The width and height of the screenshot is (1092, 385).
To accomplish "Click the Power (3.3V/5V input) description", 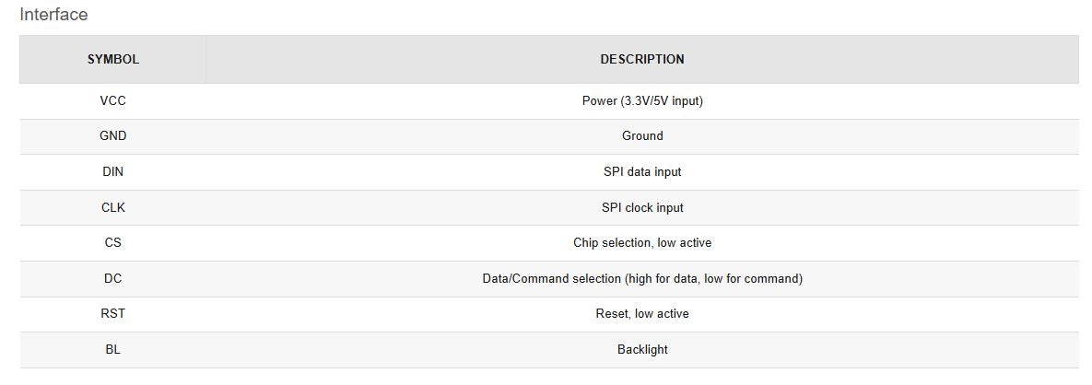I will 642,100.
